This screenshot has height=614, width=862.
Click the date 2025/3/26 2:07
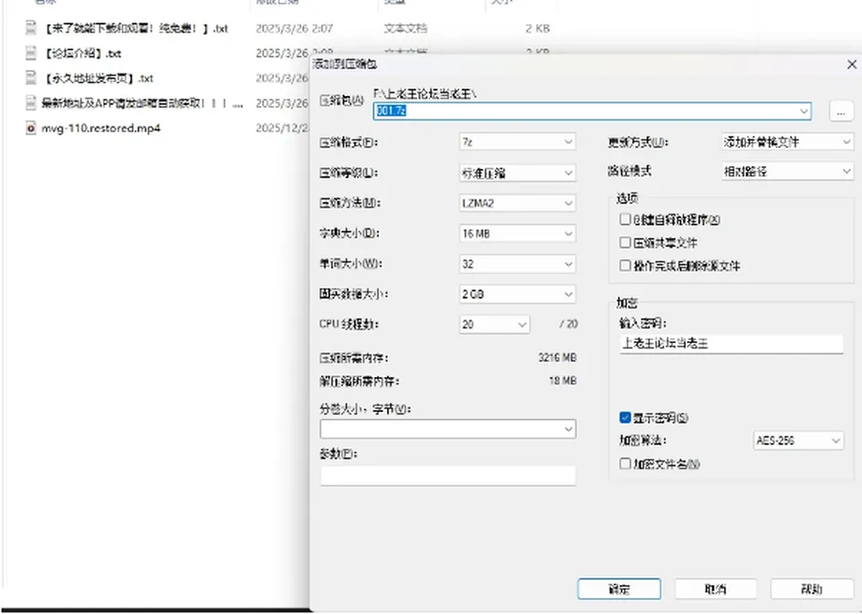tap(295, 28)
